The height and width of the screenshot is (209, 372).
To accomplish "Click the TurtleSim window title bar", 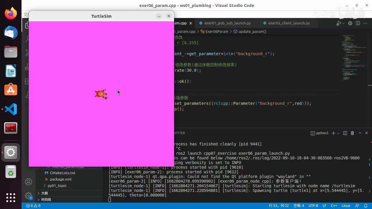I will pyautogui.click(x=101, y=16).
